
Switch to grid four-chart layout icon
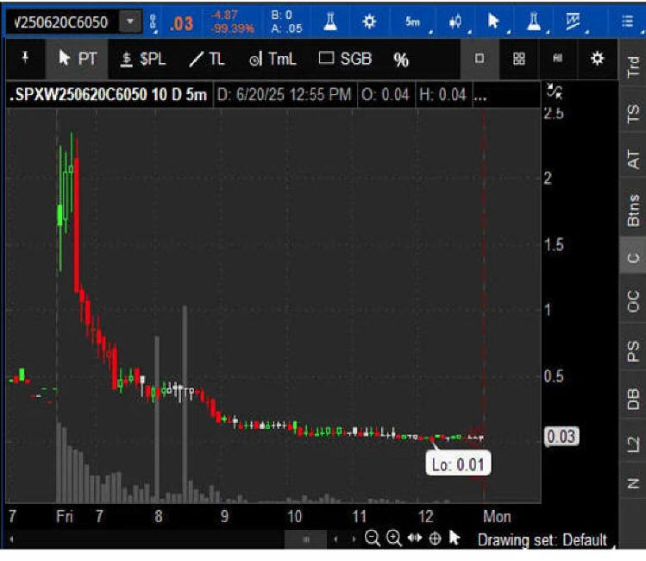519,59
